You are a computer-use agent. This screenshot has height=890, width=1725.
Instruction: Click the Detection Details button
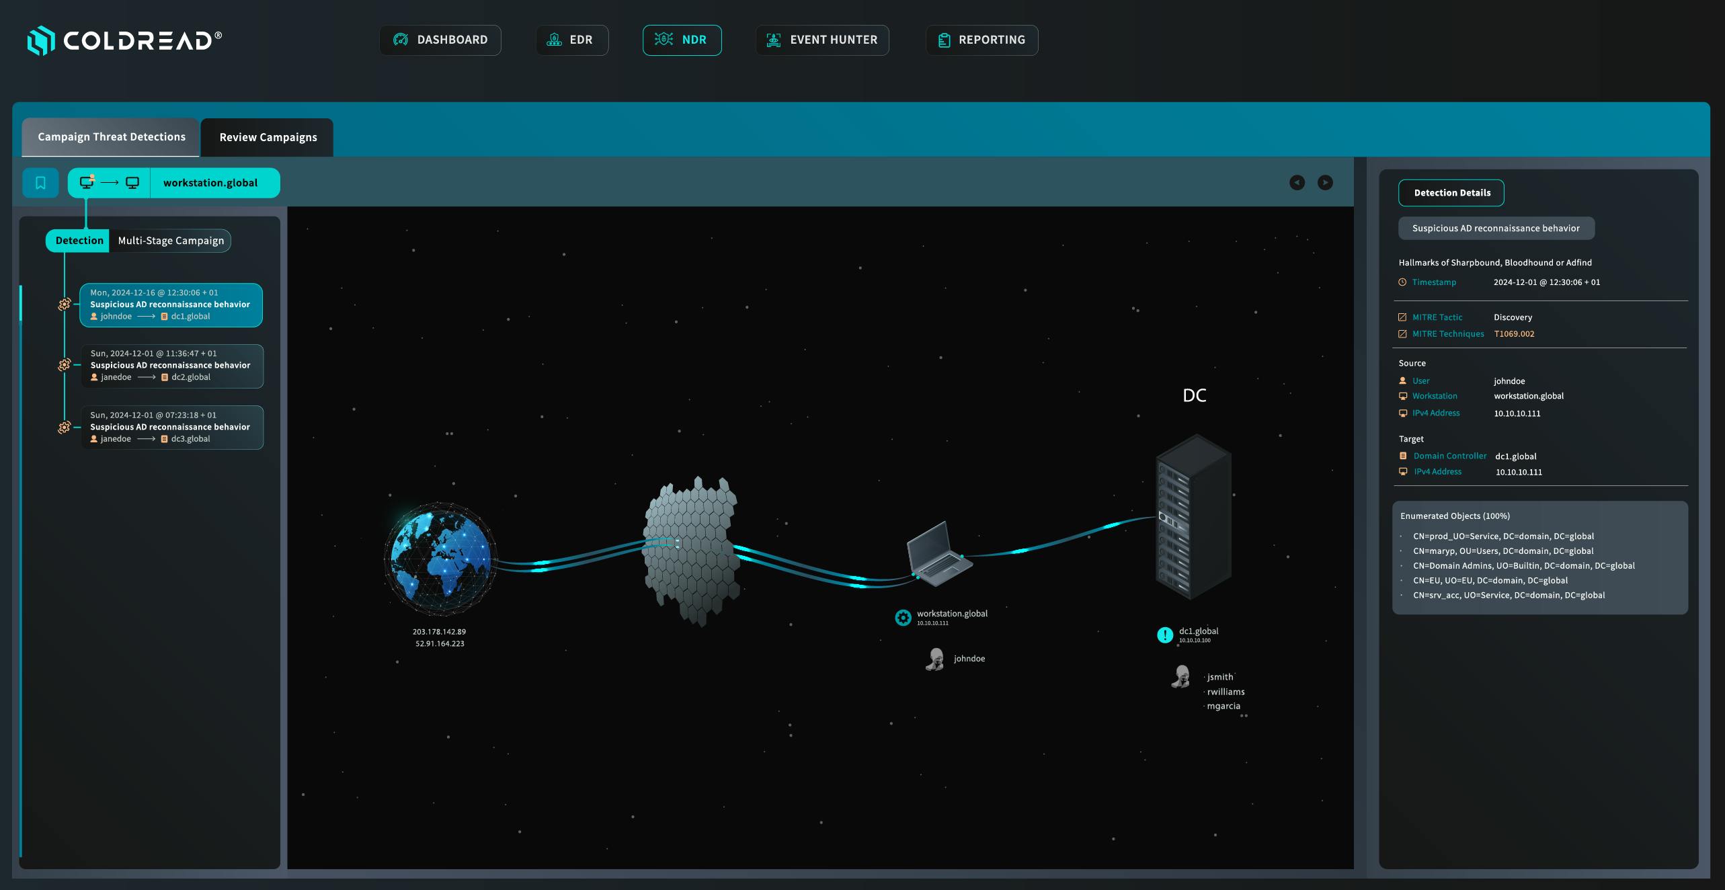point(1451,193)
